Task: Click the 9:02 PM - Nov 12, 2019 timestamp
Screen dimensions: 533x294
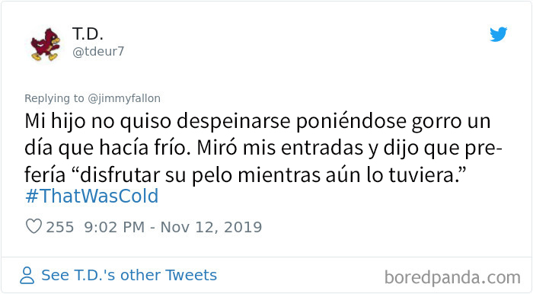Action: coord(173,227)
